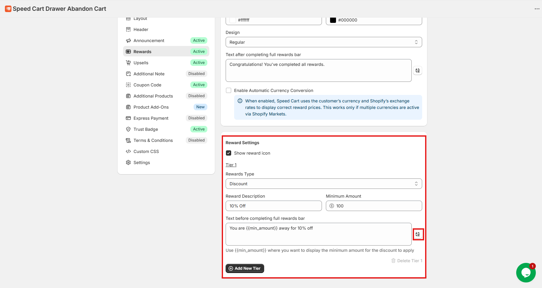Go to the Coupon Code section

[147, 85]
